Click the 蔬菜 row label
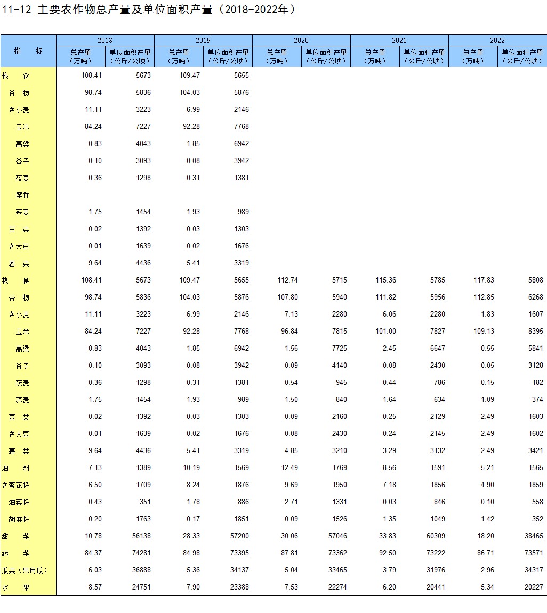 click(x=16, y=553)
